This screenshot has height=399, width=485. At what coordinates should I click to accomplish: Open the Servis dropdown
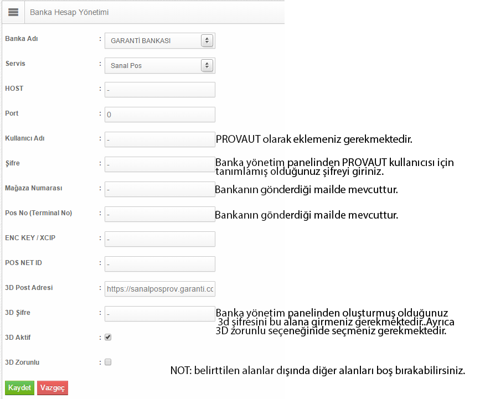[x=160, y=65]
